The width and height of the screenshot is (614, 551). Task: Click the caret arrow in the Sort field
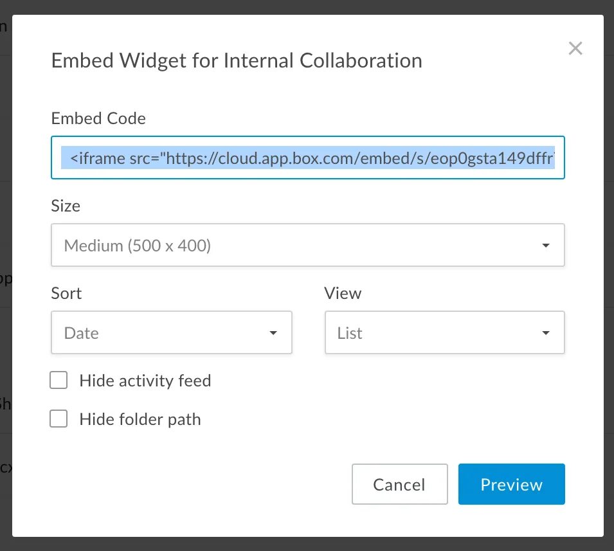273,333
